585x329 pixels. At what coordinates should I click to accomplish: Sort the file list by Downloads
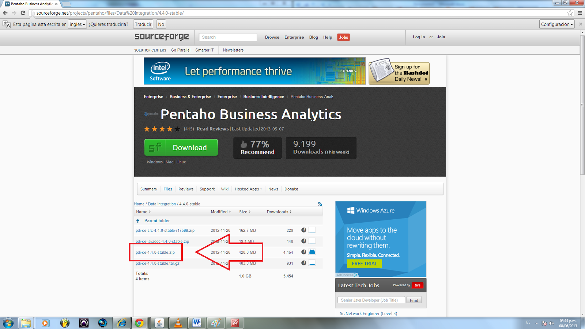click(278, 212)
